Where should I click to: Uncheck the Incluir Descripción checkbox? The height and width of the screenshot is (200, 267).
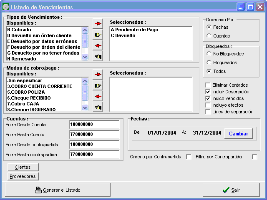tap(208, 92)
